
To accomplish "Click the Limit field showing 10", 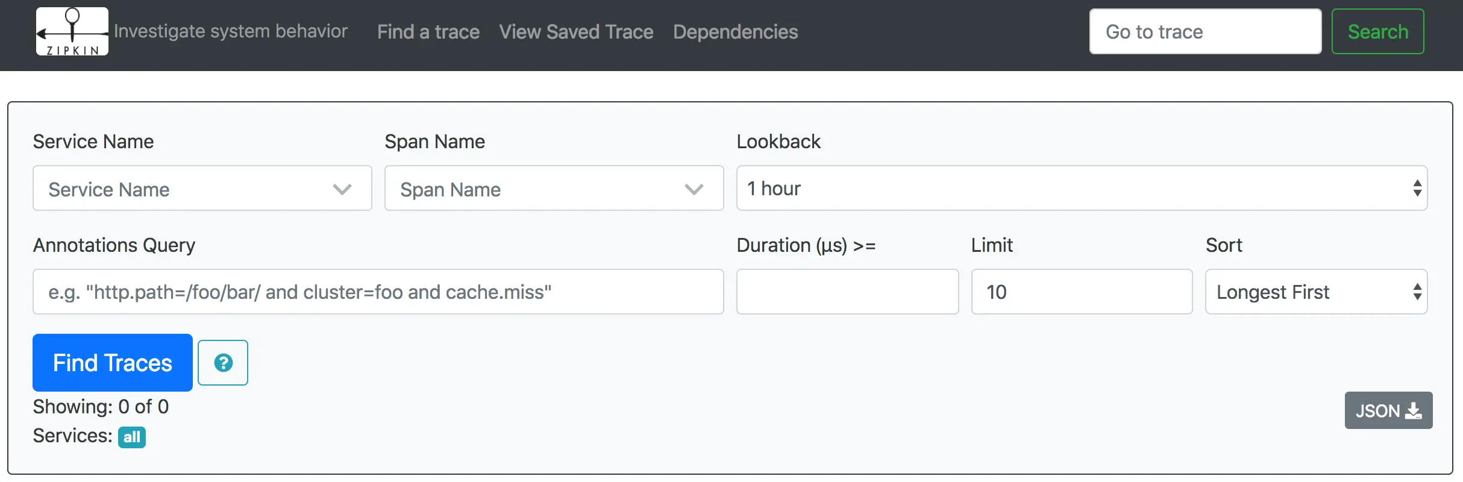I will click(x=1082, y=292).
